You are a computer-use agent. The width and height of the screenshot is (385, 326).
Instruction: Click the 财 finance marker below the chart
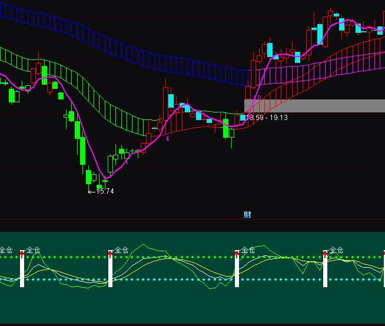247,215
